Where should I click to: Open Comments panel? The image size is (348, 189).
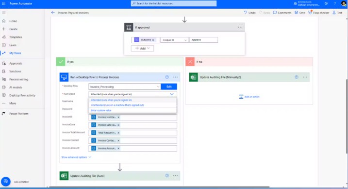tap(282, 13)
